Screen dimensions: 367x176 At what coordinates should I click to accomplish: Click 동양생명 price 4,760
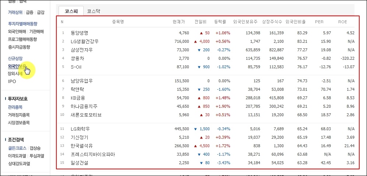184,33
